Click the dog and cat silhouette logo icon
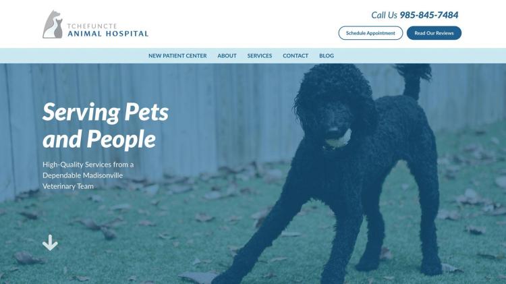This screenshot has height=284, width=506. [x=53, y=24]
